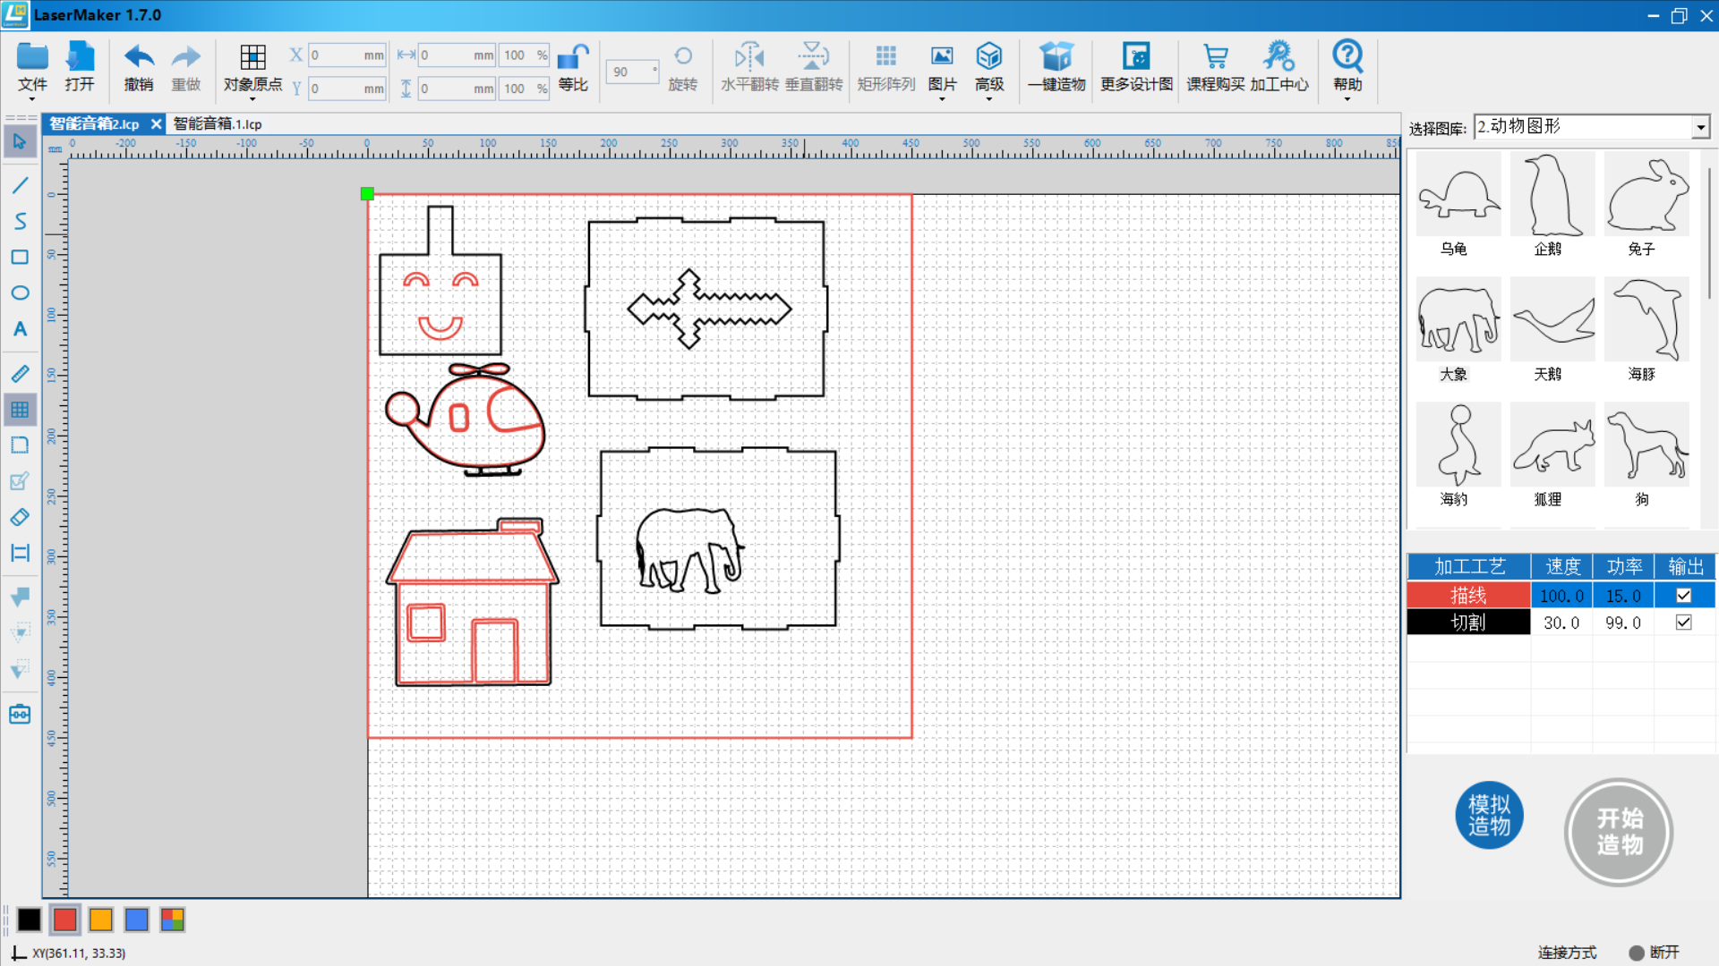
Task: Click the one-click create box icon
Action: (x=1056, y=57)
